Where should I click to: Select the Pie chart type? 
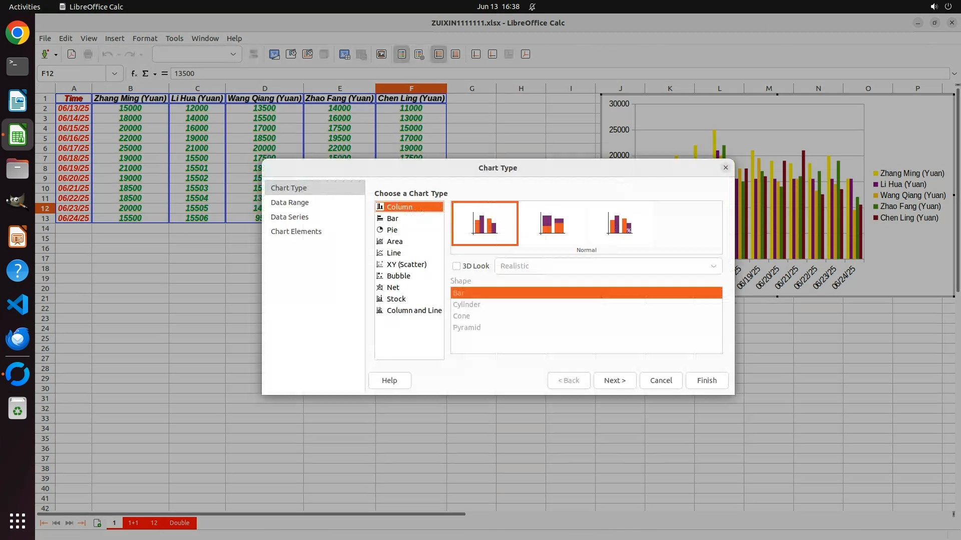pos(392,230)
